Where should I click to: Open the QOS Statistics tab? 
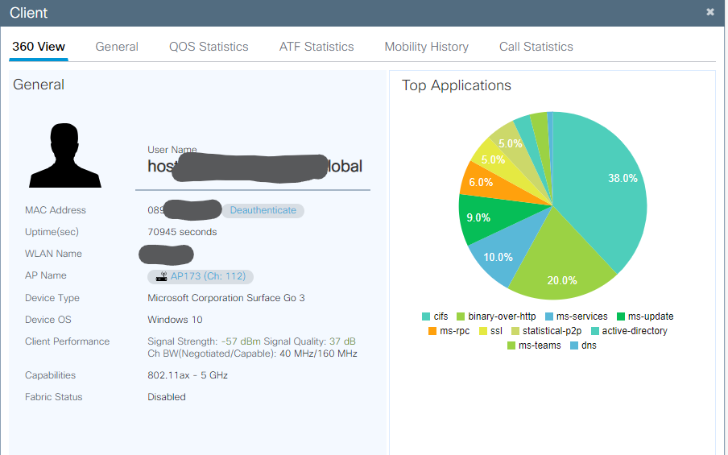pos(209,47)
